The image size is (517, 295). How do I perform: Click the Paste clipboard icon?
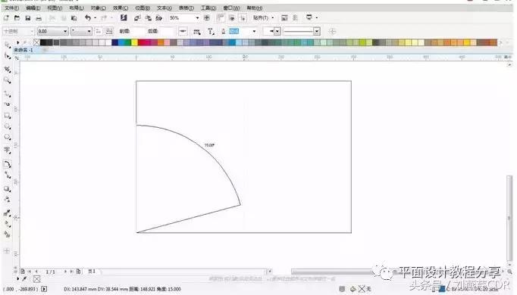tap(74, 17)
